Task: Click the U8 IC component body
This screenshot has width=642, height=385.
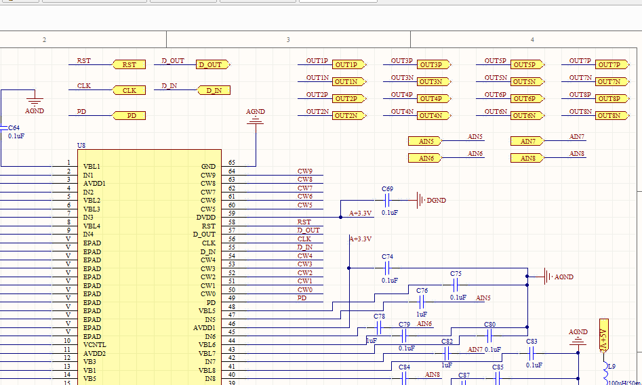Action: coord(149,271)
